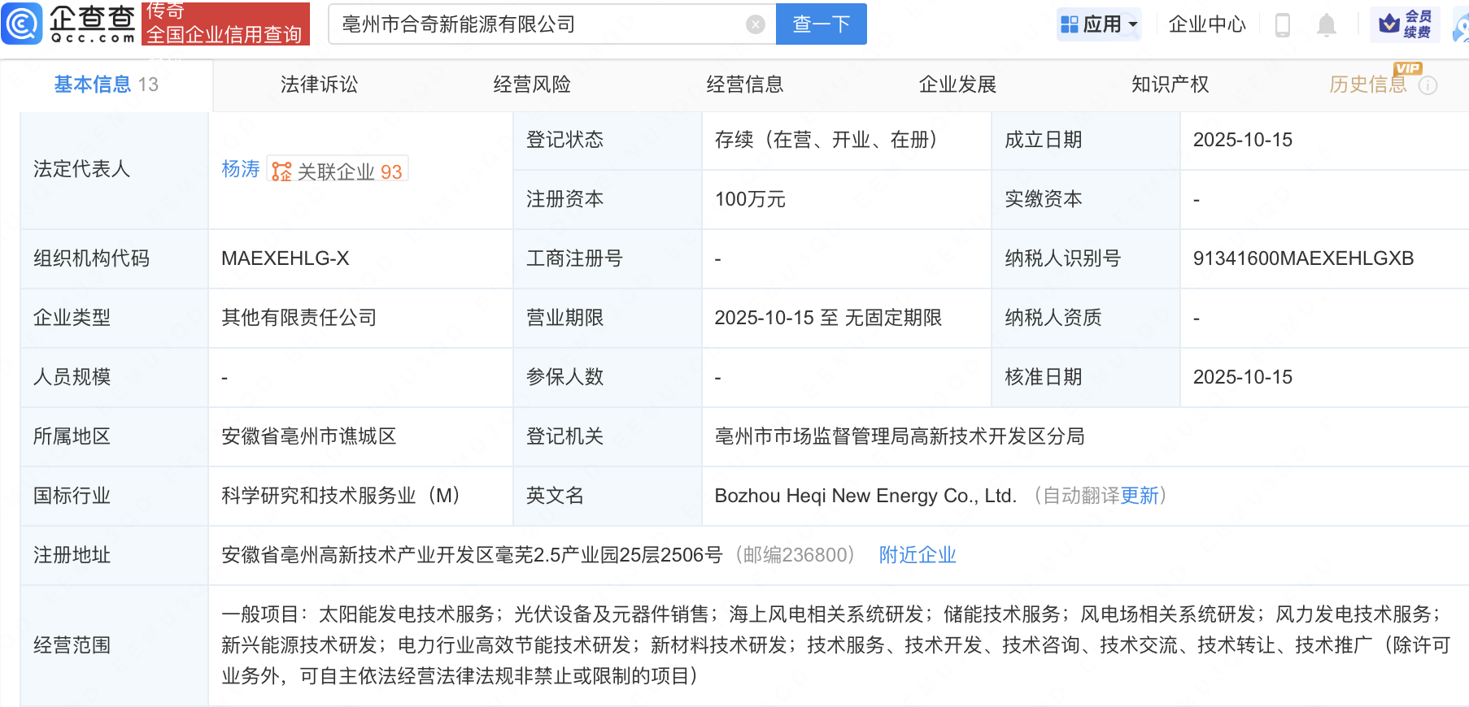Screen dimensions: 1469x707
Task: Click the info icon beside 历史信息
Action: (1428, 85)
